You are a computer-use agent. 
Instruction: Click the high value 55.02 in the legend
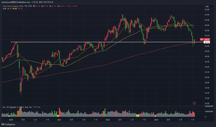point(46,6)
